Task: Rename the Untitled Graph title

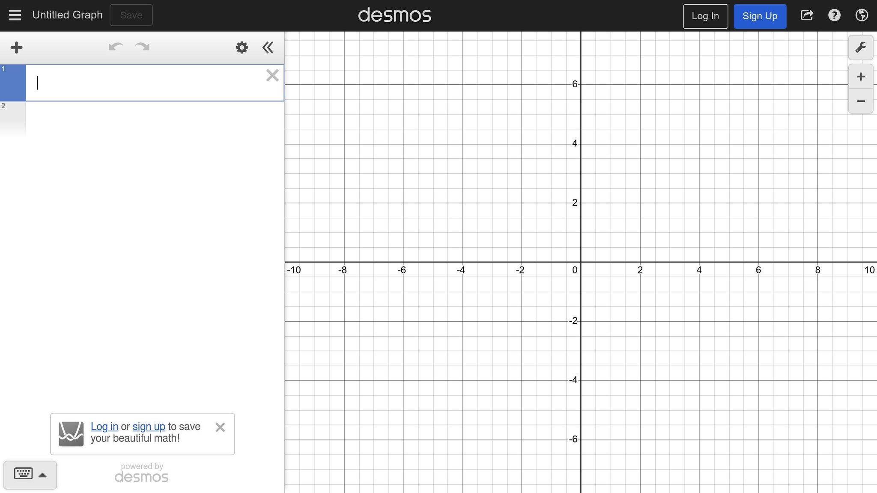Action: pyautogui.click(x=67, y=15)
